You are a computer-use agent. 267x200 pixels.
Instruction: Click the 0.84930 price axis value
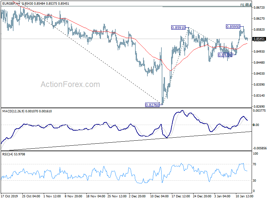[259, 52]
